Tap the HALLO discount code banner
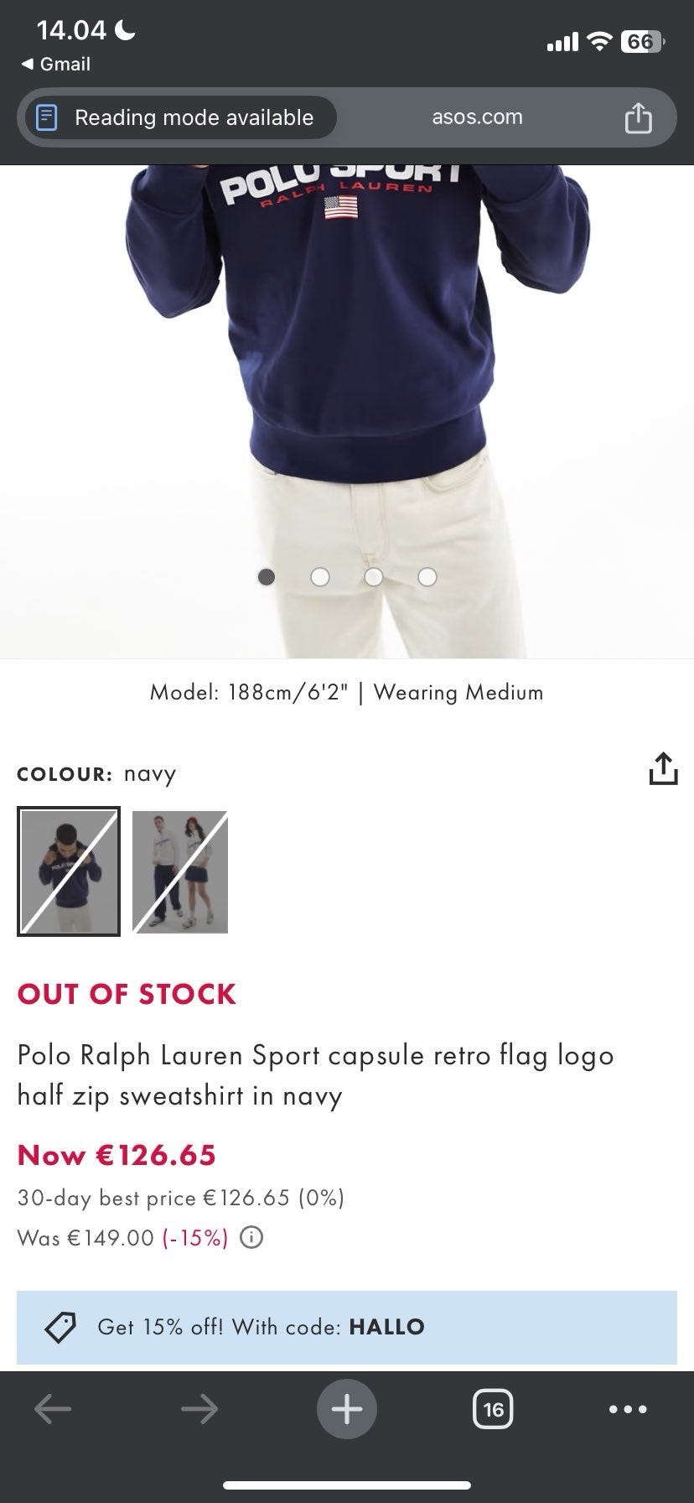 point(347,1327)
